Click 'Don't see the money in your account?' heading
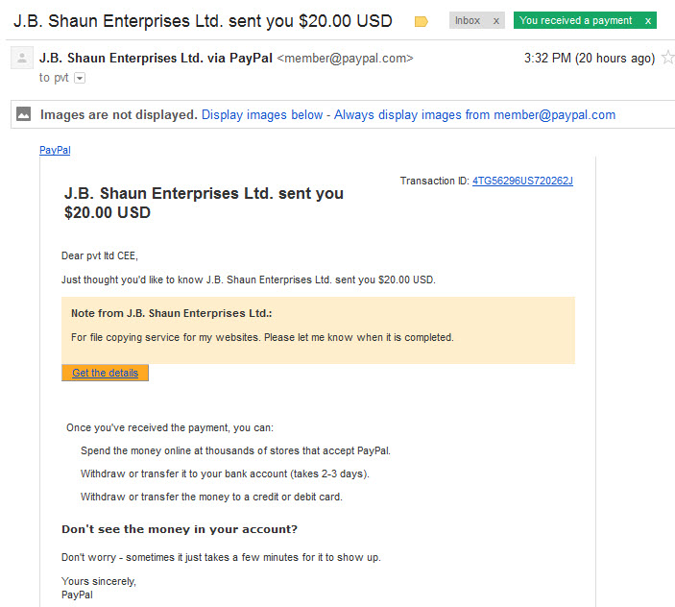 [x=180, y=529]
